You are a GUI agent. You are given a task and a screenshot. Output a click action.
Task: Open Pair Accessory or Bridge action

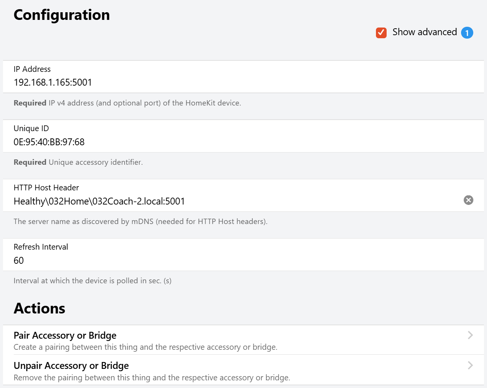65,335
